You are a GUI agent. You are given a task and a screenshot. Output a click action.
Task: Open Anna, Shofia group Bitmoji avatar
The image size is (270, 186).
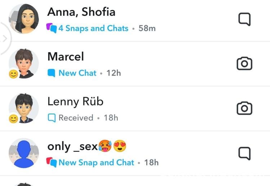pos(24,19)
